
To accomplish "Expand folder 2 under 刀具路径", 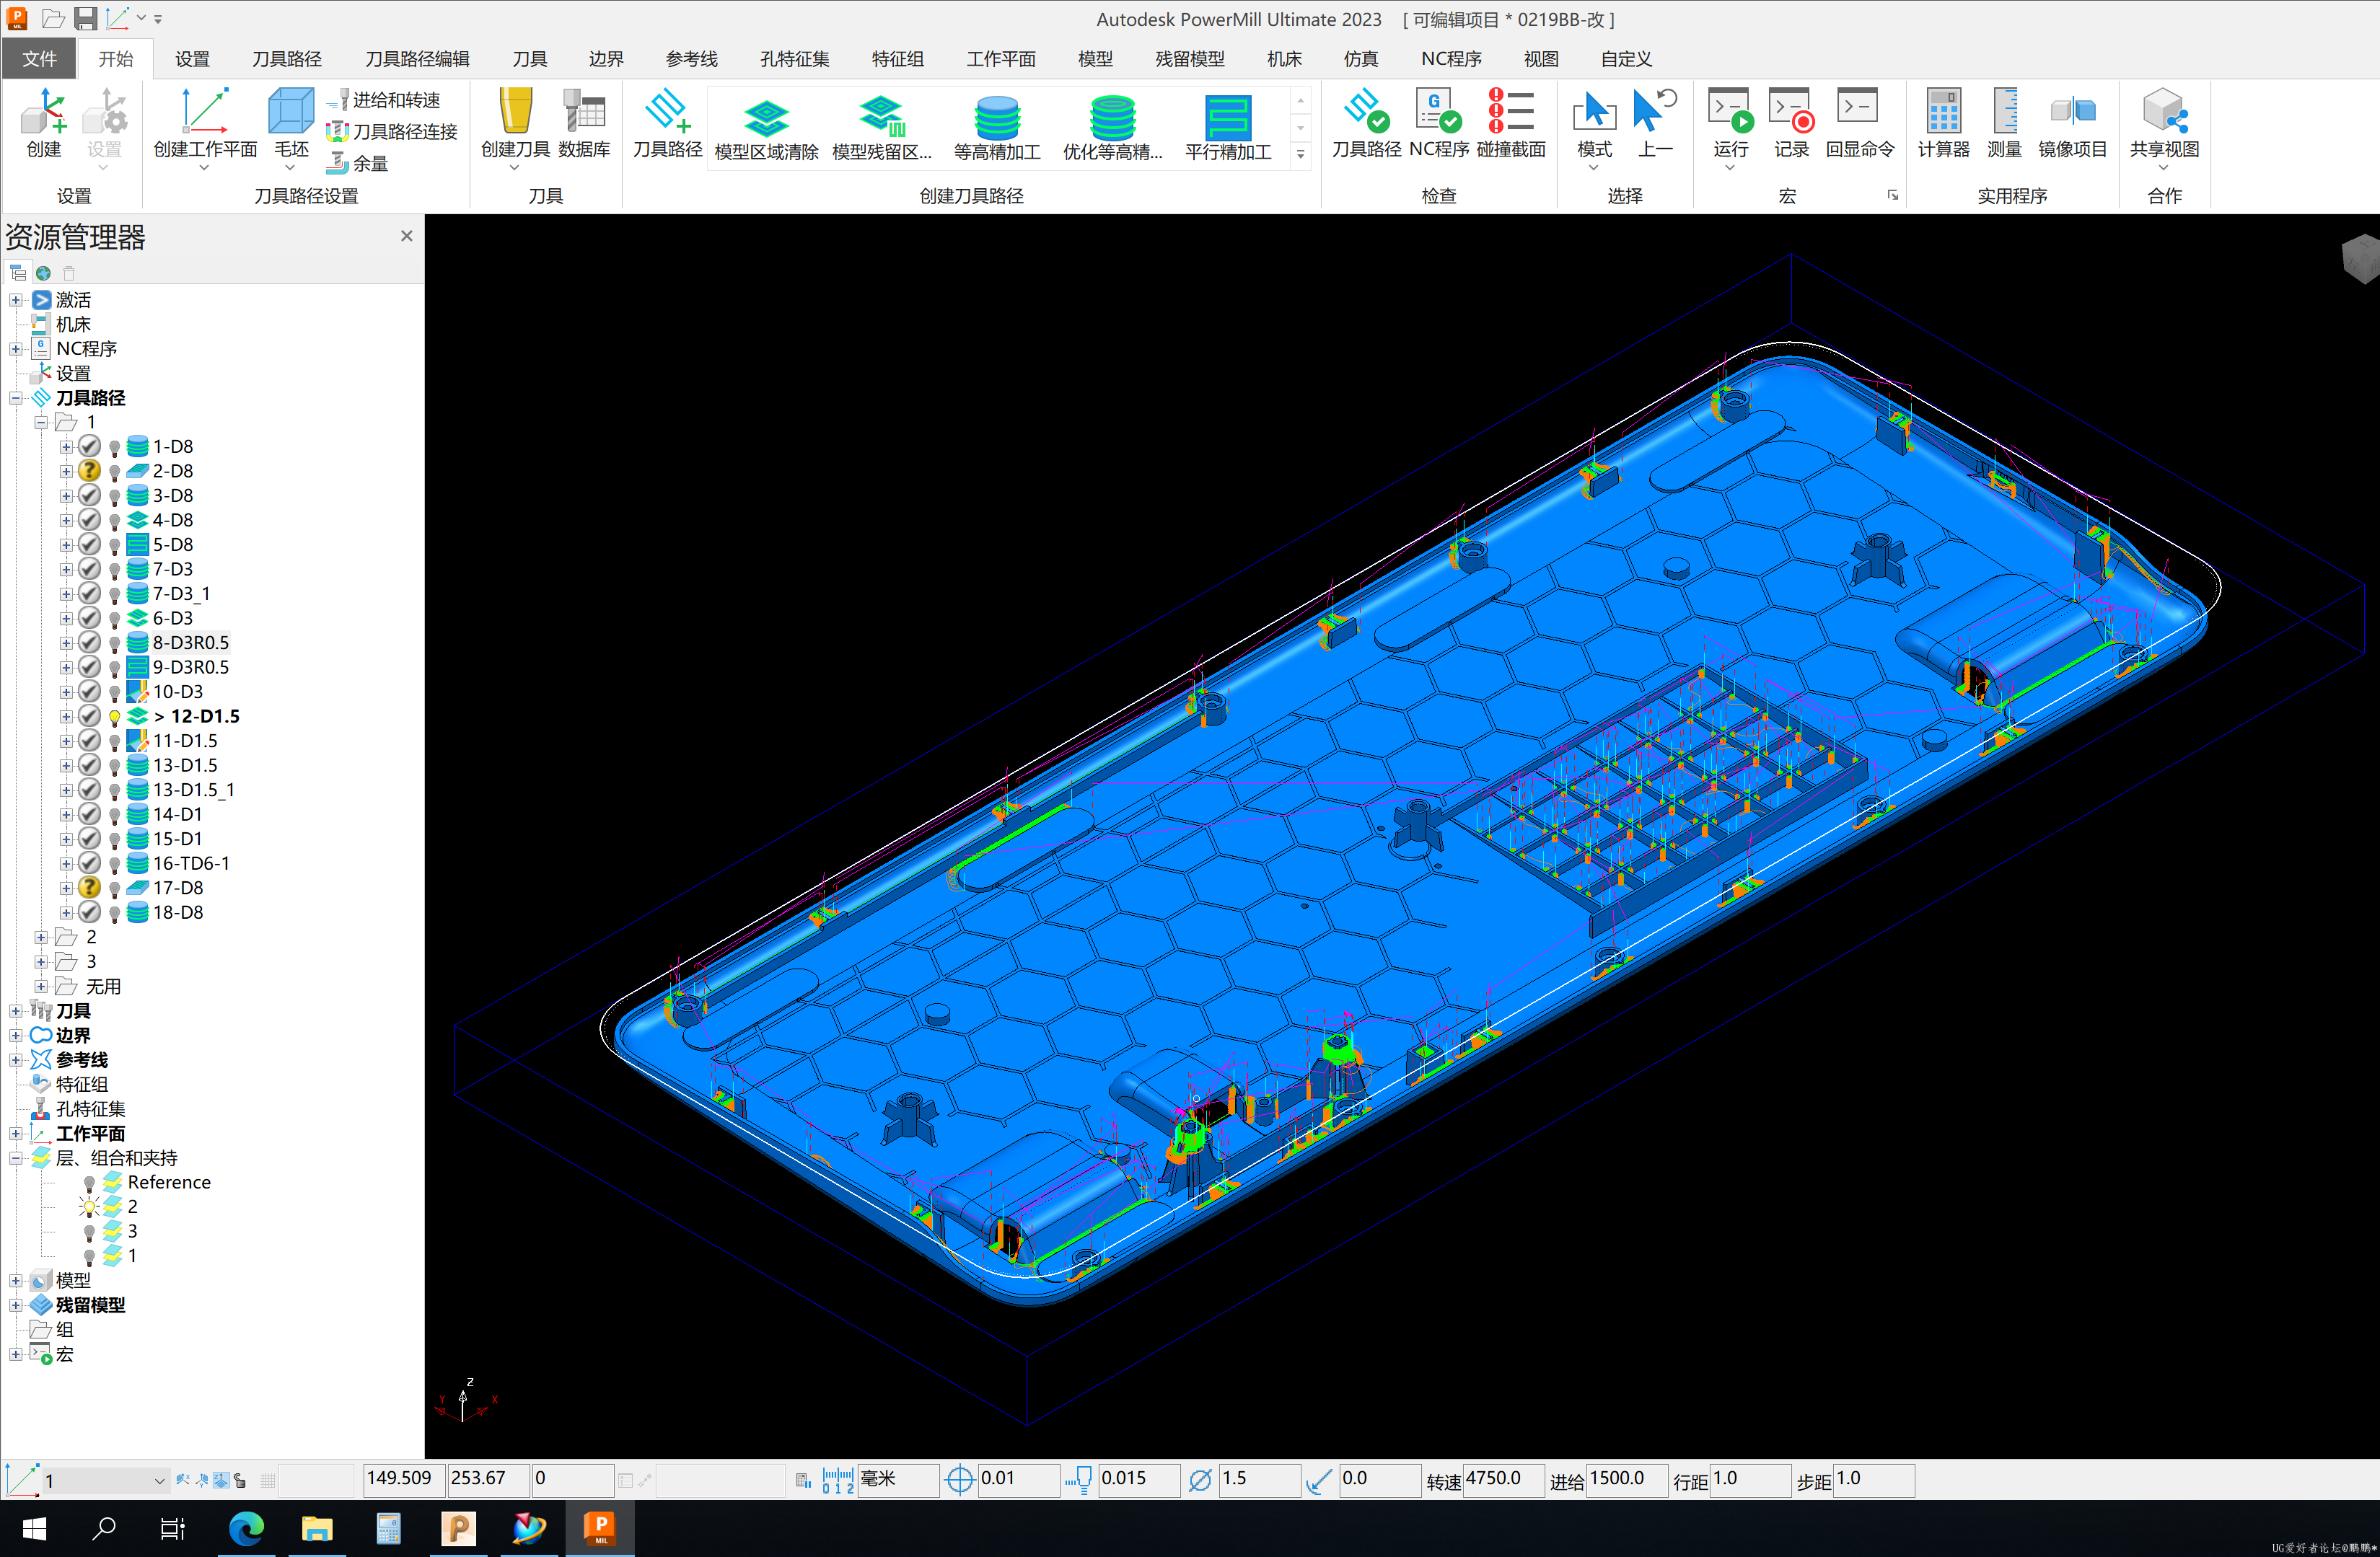I will (x=38, y=937).
